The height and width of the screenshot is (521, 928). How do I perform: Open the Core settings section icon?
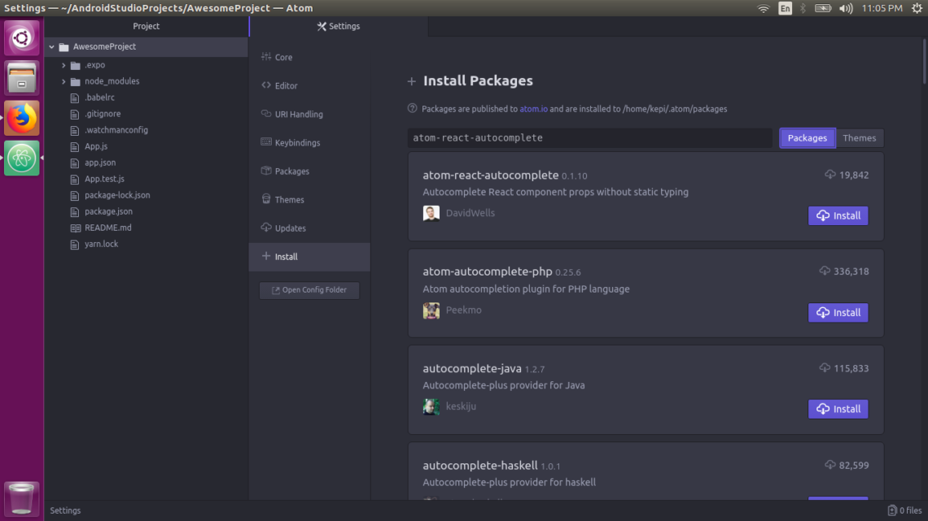(x=265, y=57)
